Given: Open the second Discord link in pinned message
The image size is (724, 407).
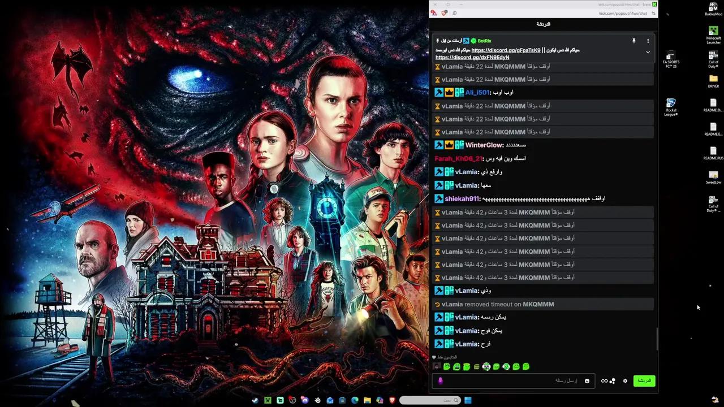Looking at the screenshot, I should tap(472, 57).
